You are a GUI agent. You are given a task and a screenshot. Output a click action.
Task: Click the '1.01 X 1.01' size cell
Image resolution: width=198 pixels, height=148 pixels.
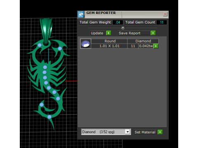pyautogui.click(x=109, y=46)
